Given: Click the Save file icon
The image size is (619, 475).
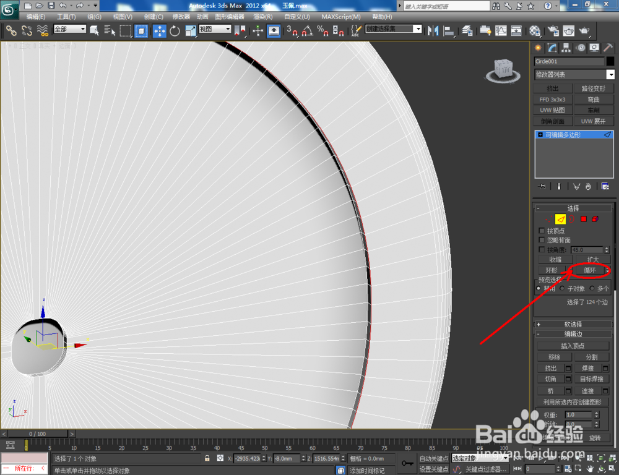Looking at the screenshot, I should click(51, 6).
